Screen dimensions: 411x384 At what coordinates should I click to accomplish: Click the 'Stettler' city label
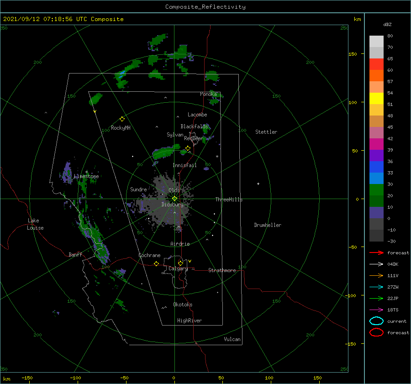(x=266, y=132)
